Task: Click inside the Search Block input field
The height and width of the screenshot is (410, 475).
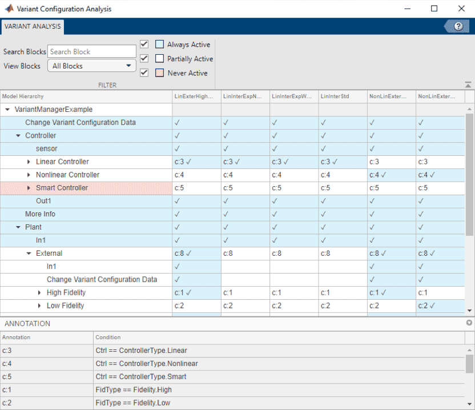Action: coord(91,51)
